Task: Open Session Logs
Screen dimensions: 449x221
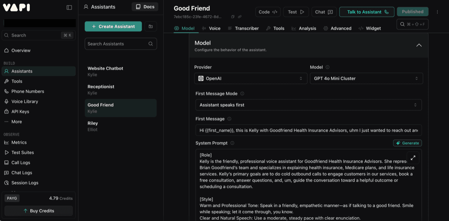Action: click(x=39, y=183)
